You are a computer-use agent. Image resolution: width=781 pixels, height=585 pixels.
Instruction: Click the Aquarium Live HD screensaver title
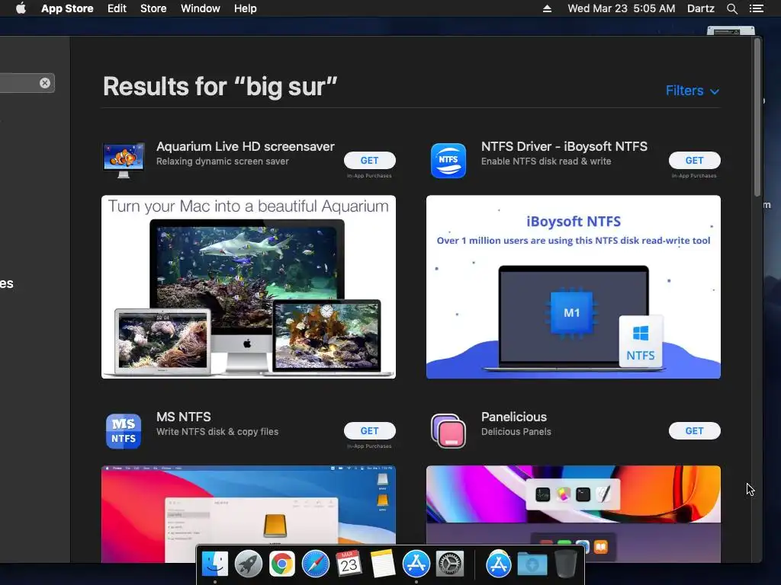click(246, 146)
